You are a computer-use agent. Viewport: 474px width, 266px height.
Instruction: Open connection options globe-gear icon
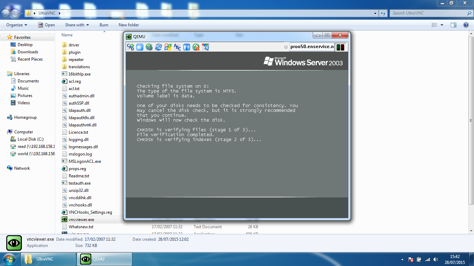click(149, 47)
